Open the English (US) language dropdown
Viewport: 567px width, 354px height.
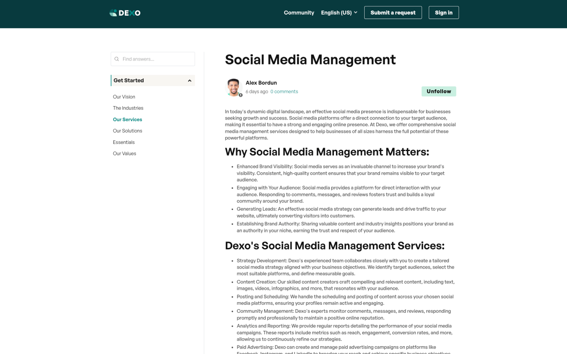click(339, 13)
